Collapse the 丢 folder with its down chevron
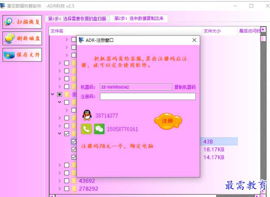Image resolution: width=270 pixels, height=197 pixels. point(52,94)
